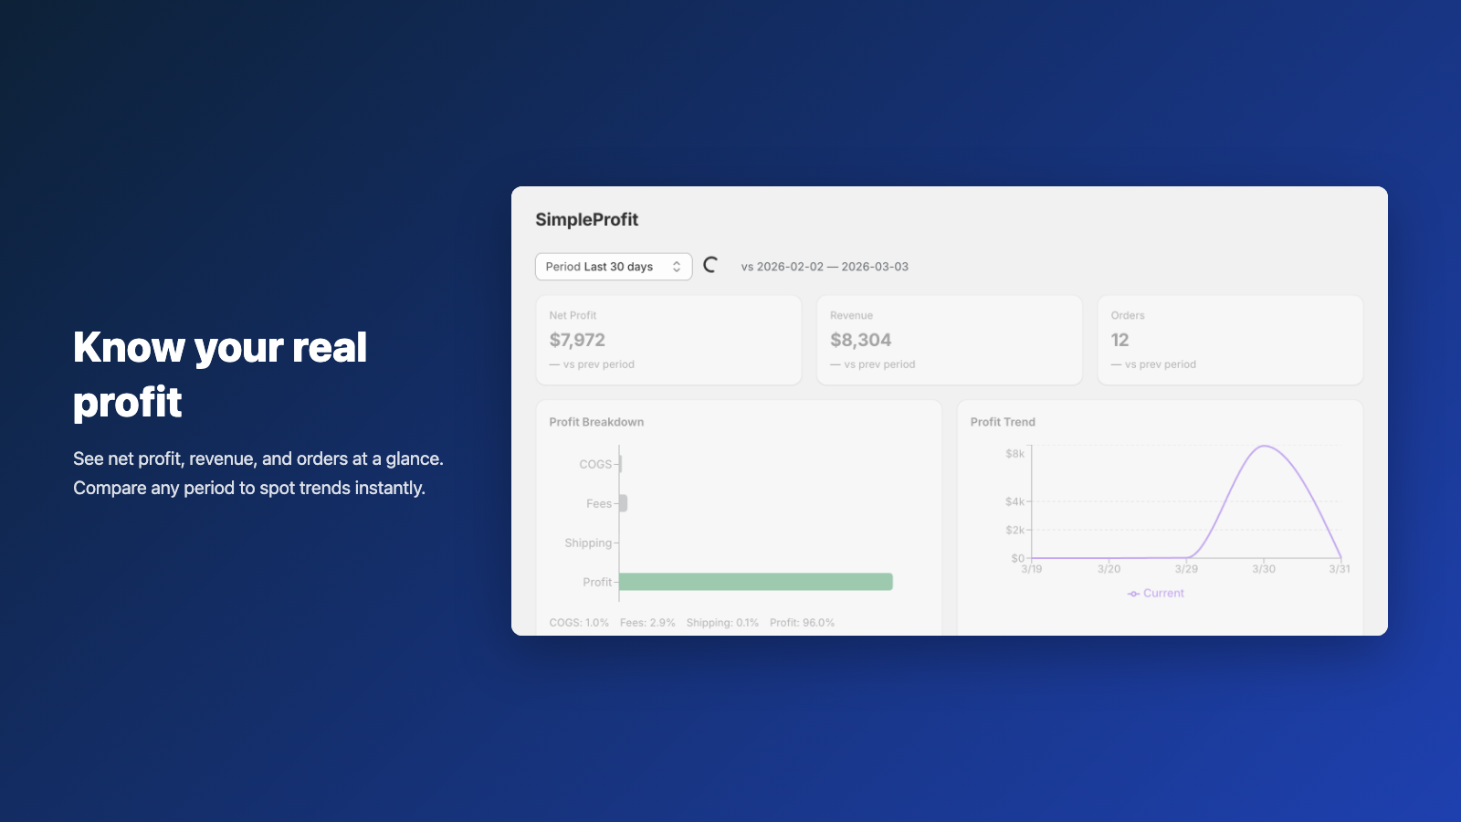
Task: Click the $8k axis label
Action: pyautogui.click(x=1014, y=454)
